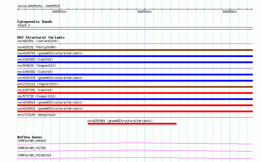Select the red bar under nsv4245831
This screenshot has height=162, width=261.
(135, 111)
